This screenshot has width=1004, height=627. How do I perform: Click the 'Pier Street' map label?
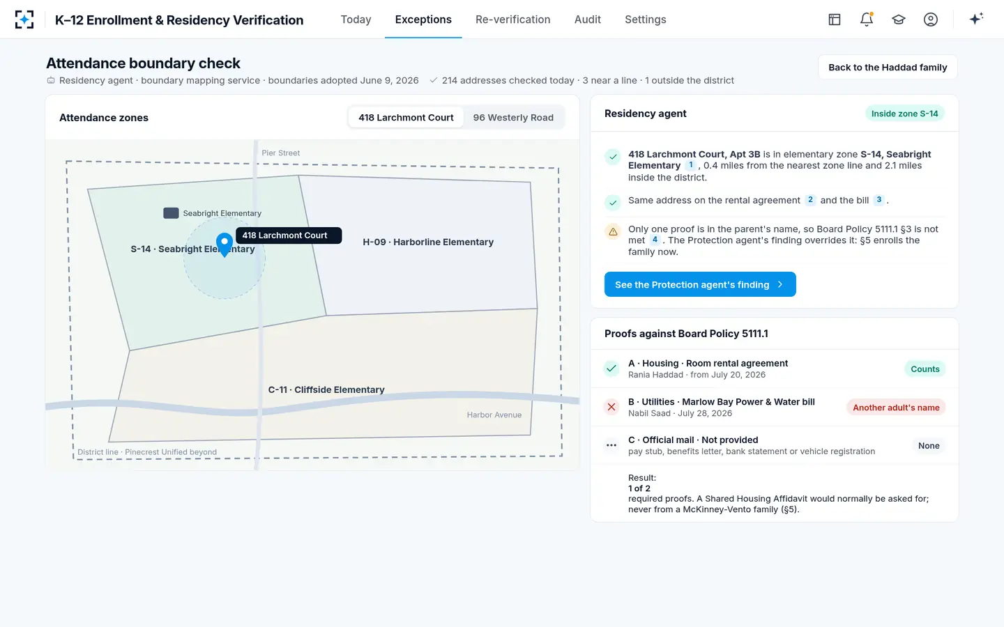pos(280,153)
